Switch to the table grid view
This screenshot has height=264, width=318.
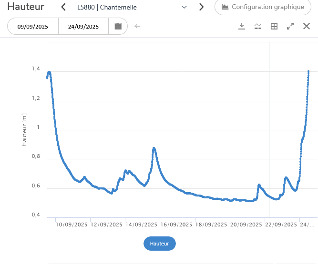point(274,26)
